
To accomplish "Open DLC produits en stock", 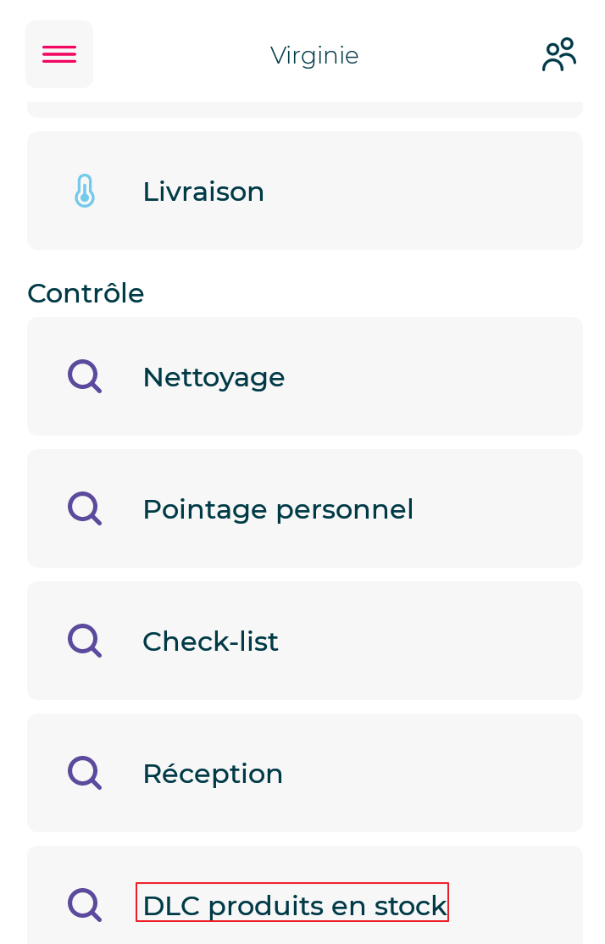I will pos(293,906).
